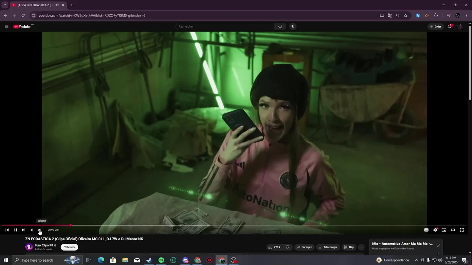Screen dimensions: 472x265
Task: Like the video with 278 k
Action: (x=275, y=247)
